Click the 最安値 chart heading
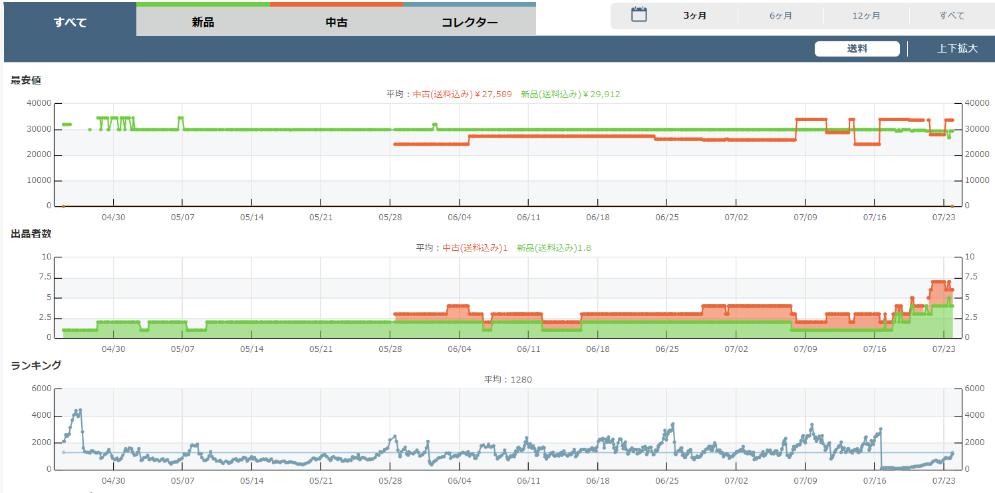Image resolution: width=995 pixels, height=493 pixels. pos(26,80)
